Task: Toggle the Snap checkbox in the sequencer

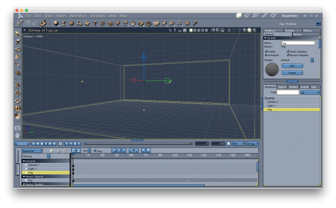Action: [95, 151]
